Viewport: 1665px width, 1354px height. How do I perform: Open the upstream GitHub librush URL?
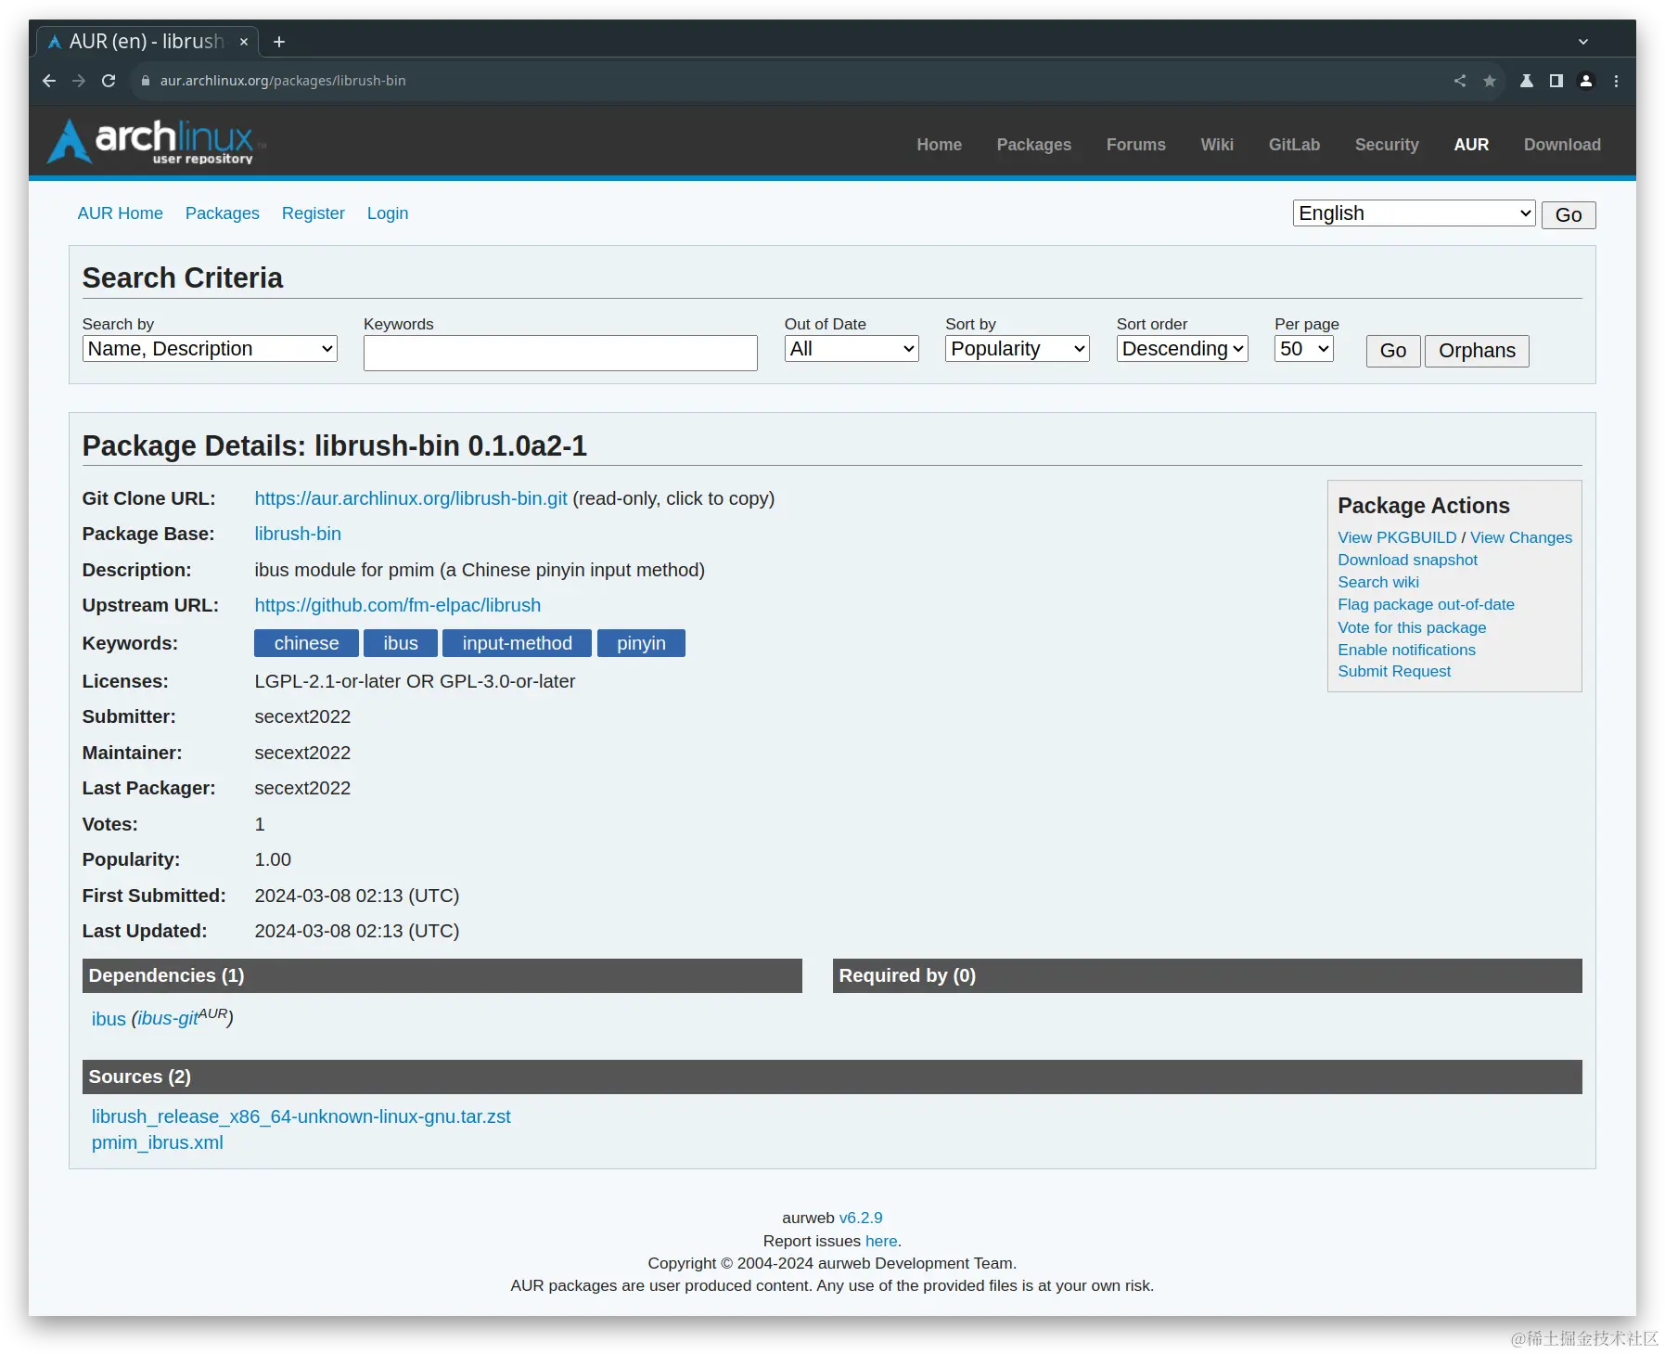[x=398, y=605]
